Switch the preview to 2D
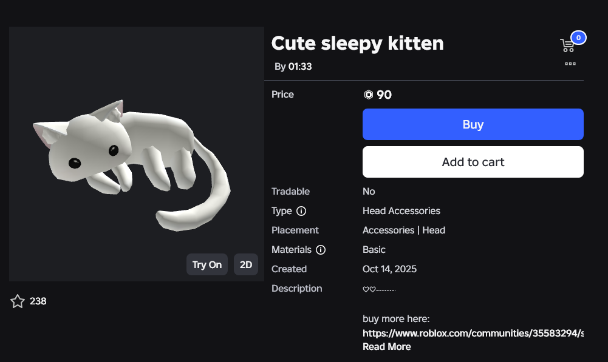The image size is (608, 362). click(x=246, y=264)
